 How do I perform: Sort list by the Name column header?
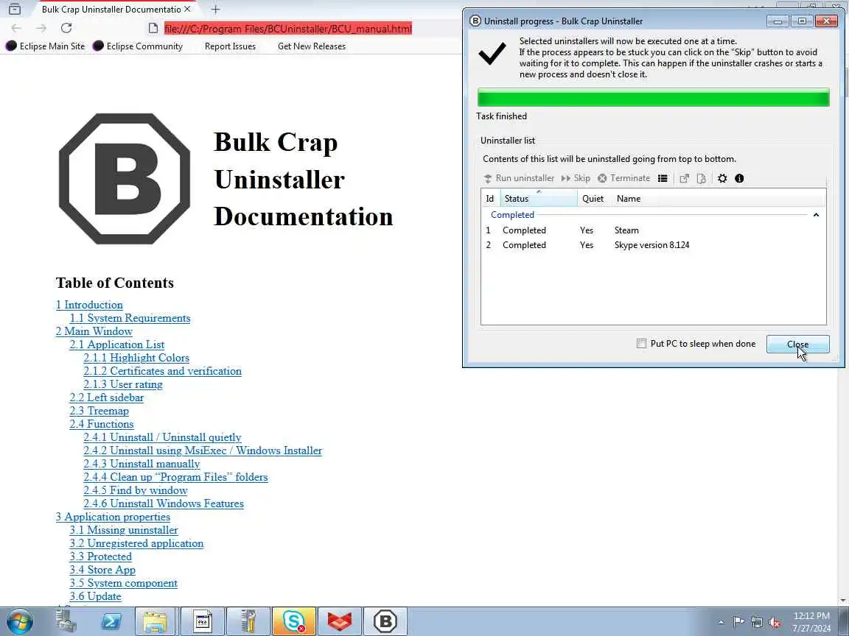pos(629,199)
